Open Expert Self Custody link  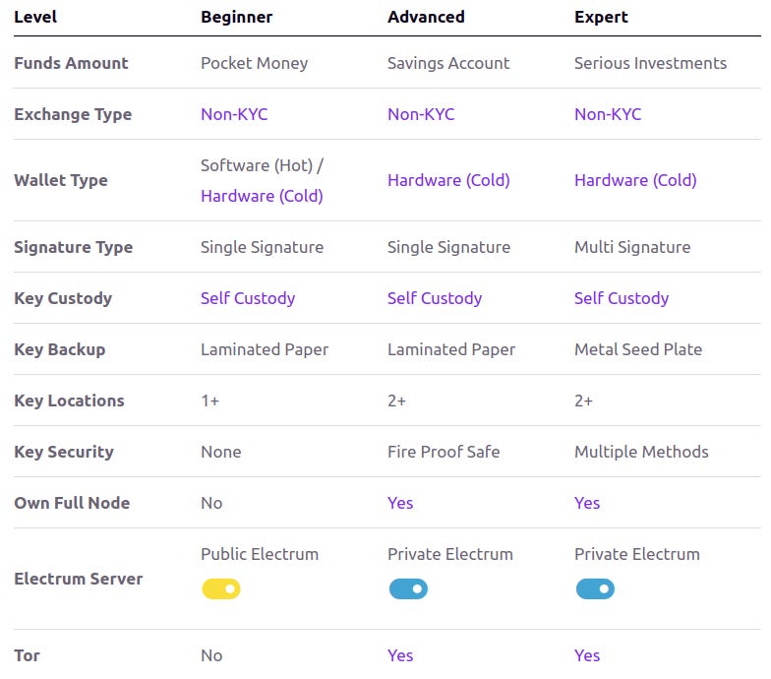pos(622,298)
